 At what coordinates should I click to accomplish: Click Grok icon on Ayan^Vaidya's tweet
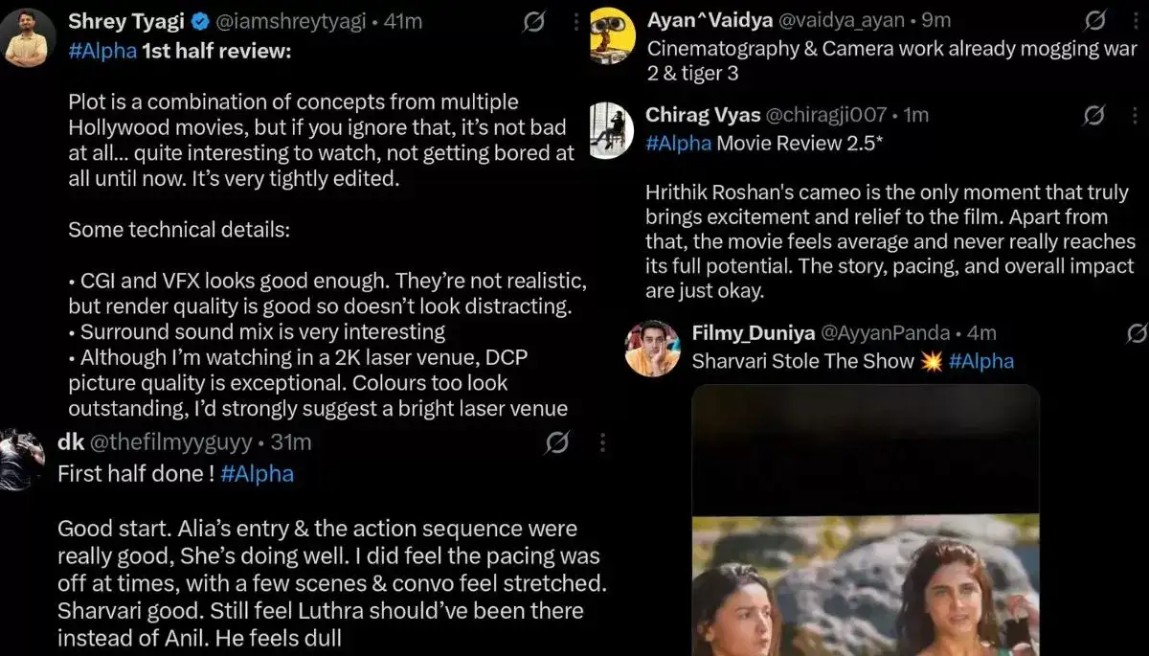pyautogui.click(x=1094, y=20)
